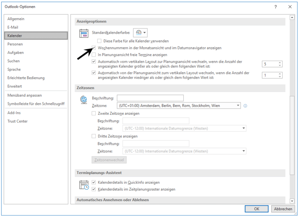Click the scrollbar up arrow

[292, 18]
